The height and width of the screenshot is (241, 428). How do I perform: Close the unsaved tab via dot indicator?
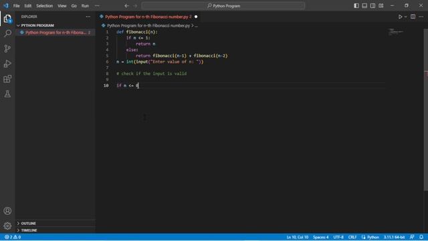click(196, 17)
